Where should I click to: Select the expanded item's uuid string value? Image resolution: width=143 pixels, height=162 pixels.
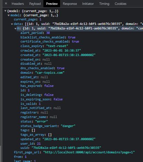(66, 148)
